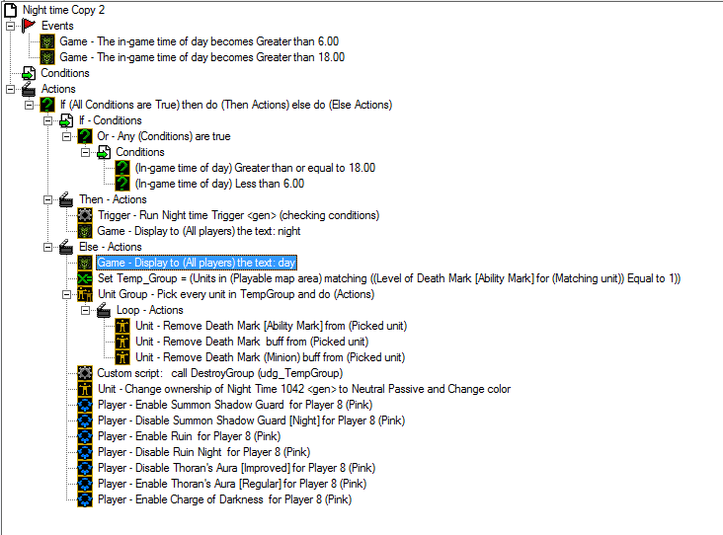Click the clapperboard icon for 'Then - Actions'
The image size is (723, 535).
[x=66, y=199]
